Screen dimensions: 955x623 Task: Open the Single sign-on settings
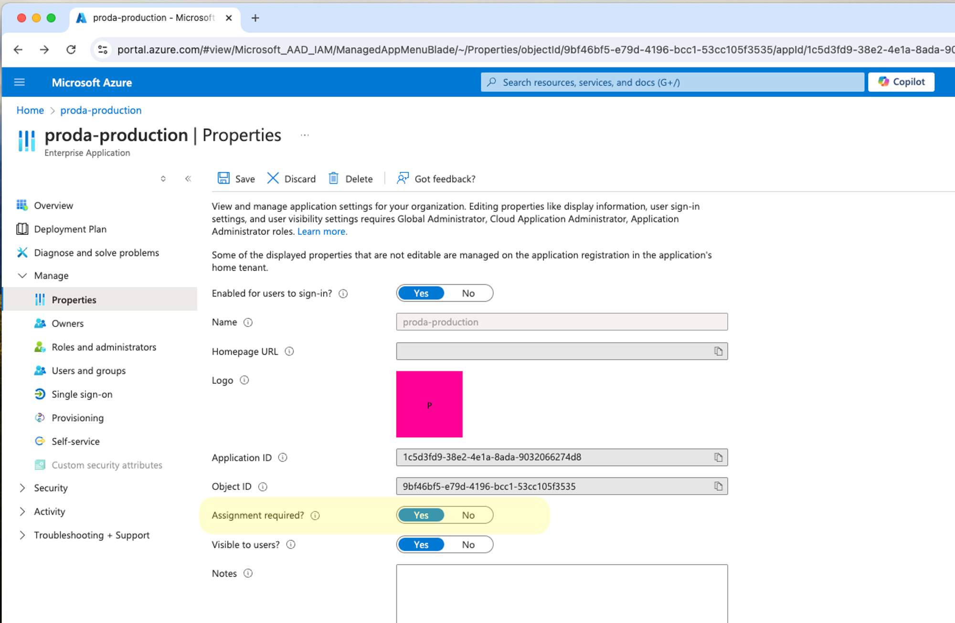click(82, 394)
